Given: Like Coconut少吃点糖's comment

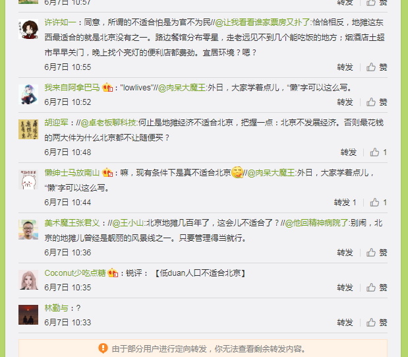Looking at the screenshot, I should [377, 288].
